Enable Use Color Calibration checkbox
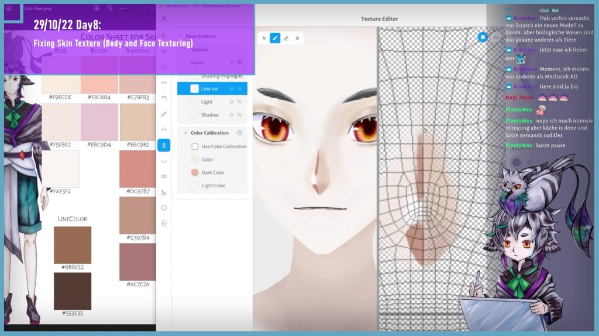The height and width of the screenshot is (336, 599). click(195, 146)
